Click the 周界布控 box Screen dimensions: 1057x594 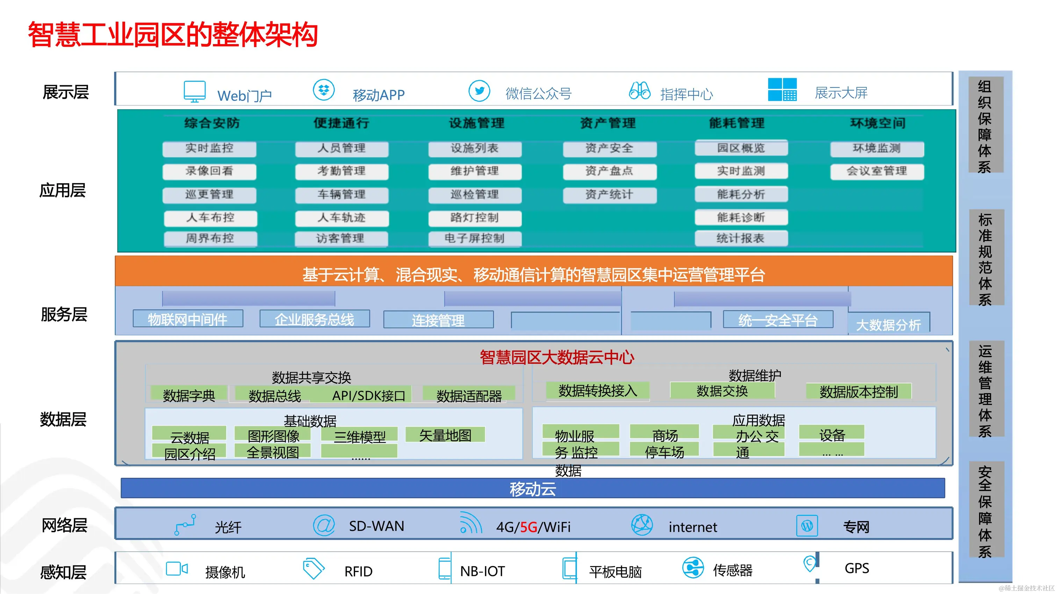210,239
